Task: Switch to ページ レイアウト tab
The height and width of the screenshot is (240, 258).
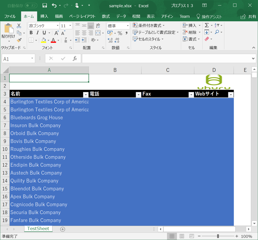Action: coord(82,16)
